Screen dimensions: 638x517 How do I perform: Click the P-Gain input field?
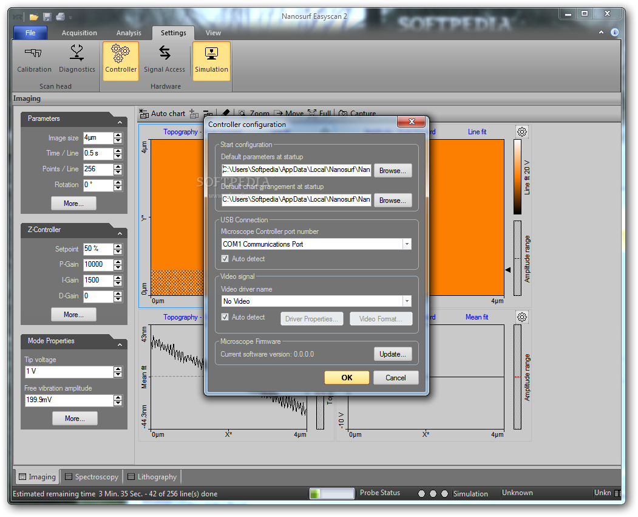[98, 265]
